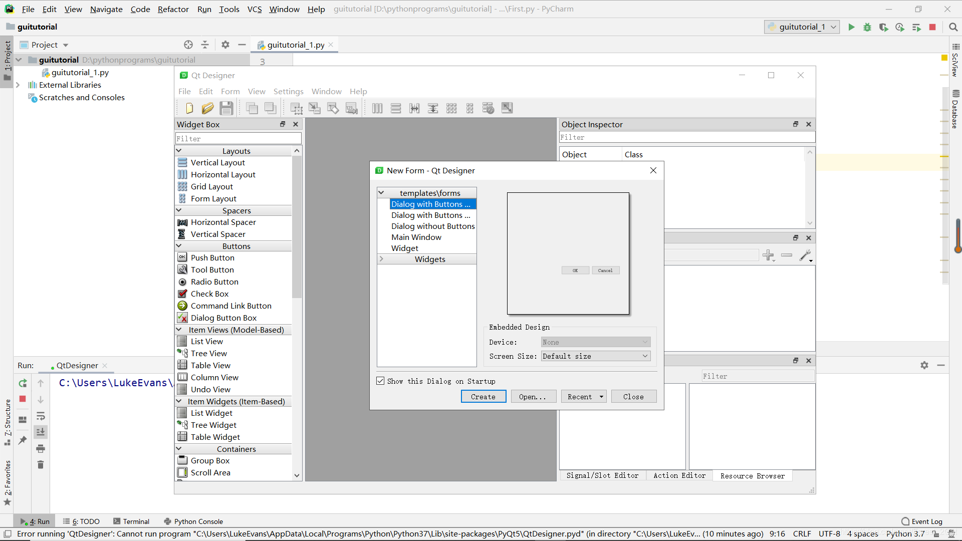Open the File menu in Qt Designer
This screenshot has width=962, height=541.
pos(184,91)
